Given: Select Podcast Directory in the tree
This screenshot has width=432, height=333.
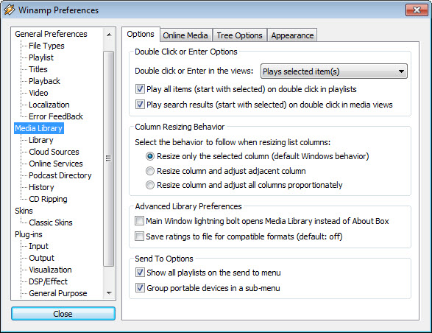Looking at the screenshot, I should (x=60, y=175).
